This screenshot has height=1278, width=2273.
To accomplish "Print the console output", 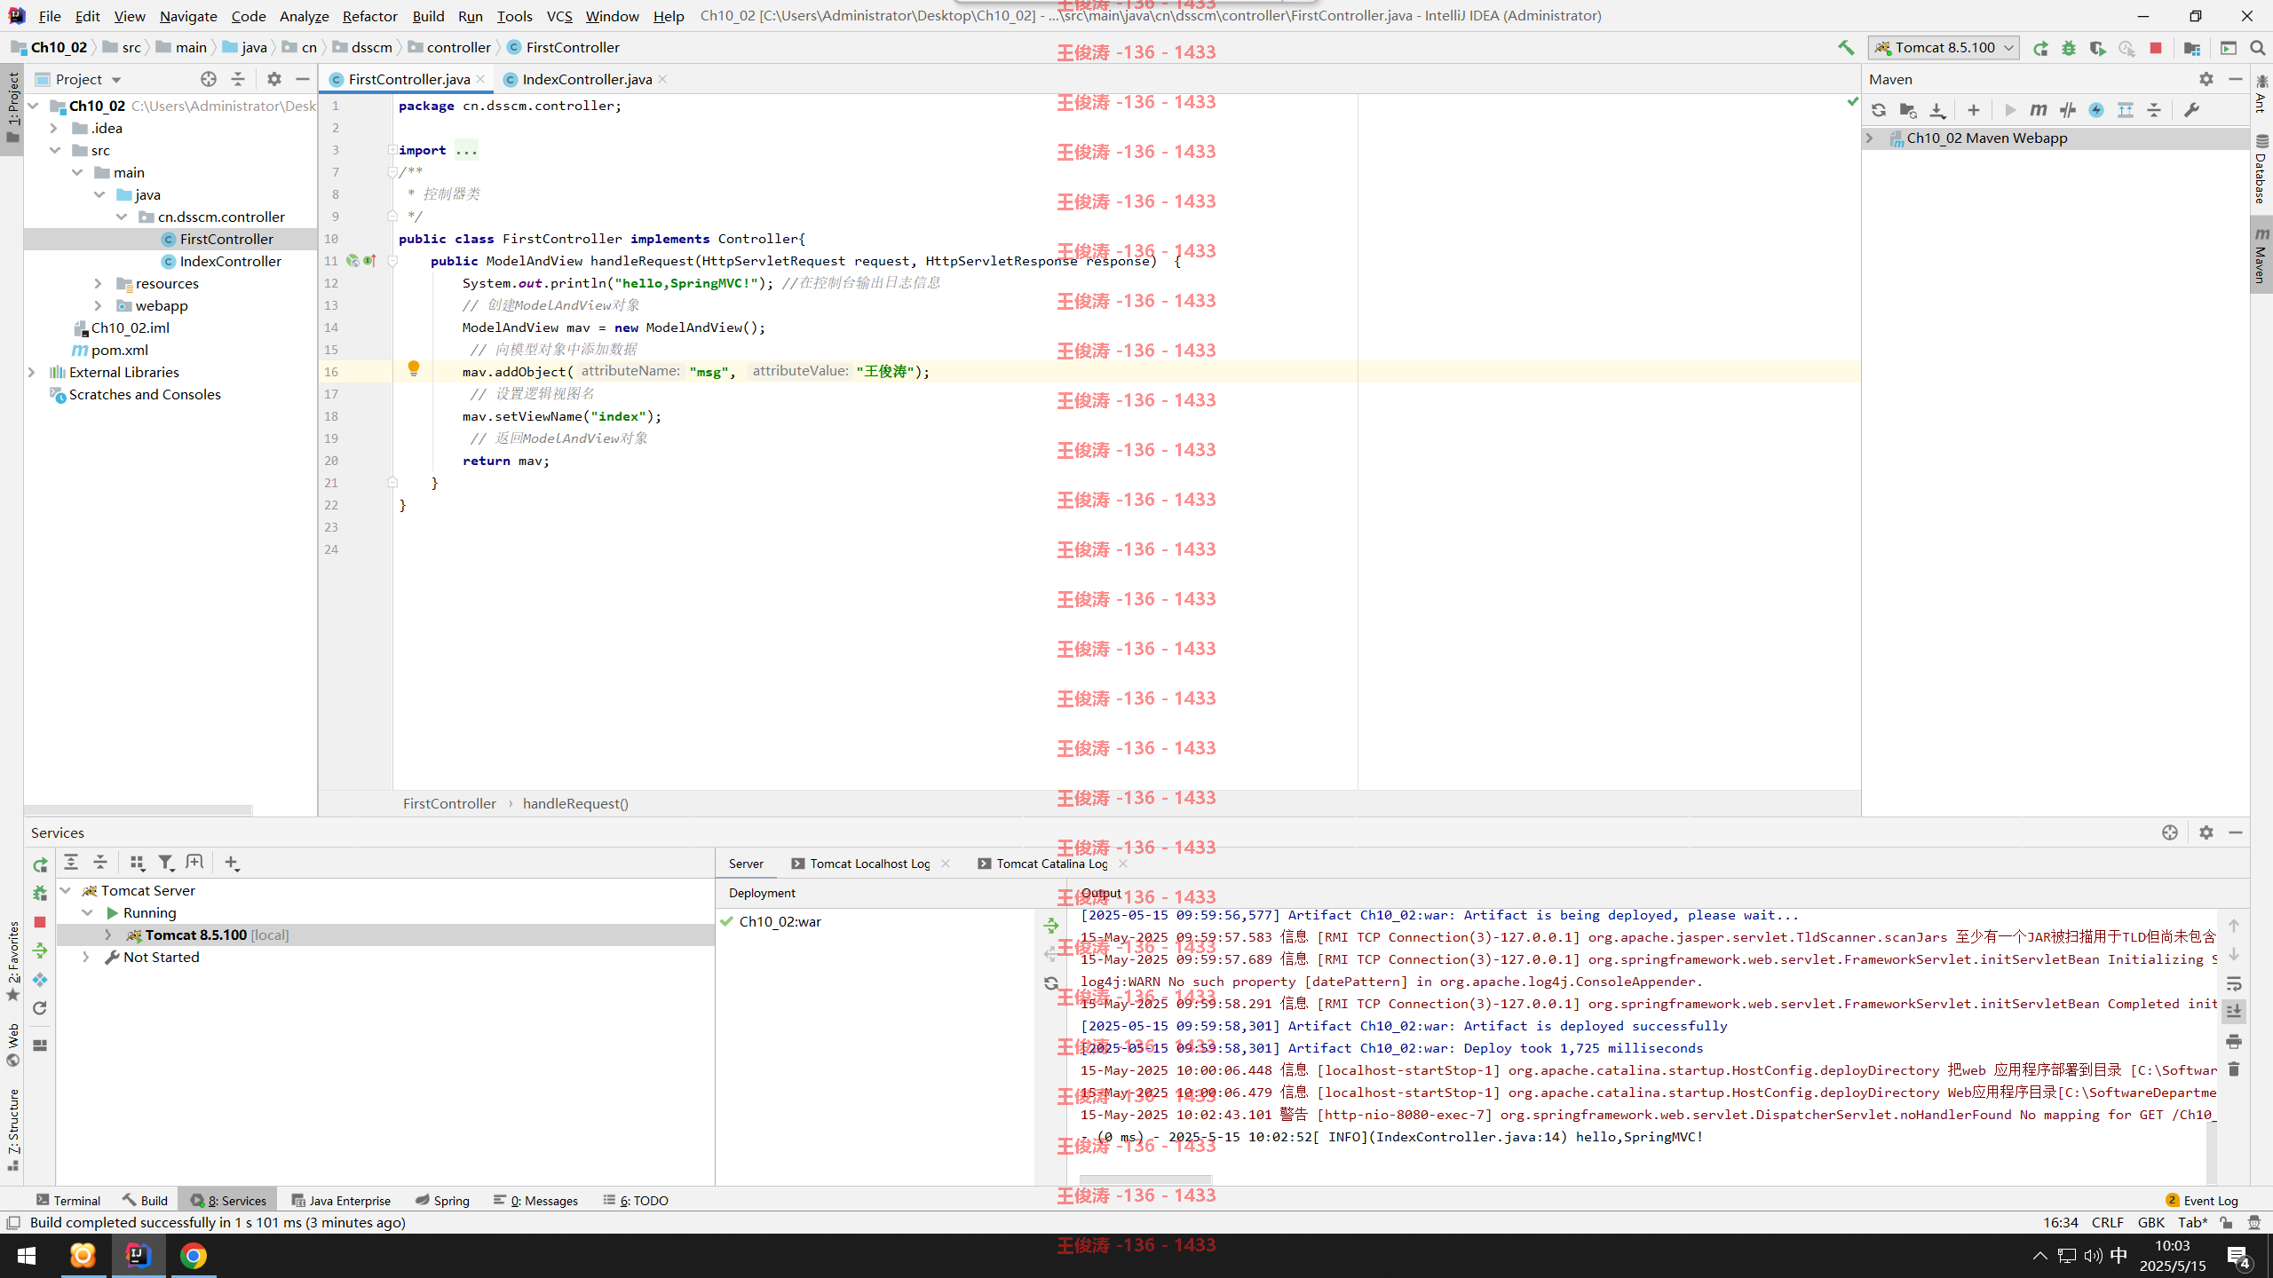I will [2234, 1041].
